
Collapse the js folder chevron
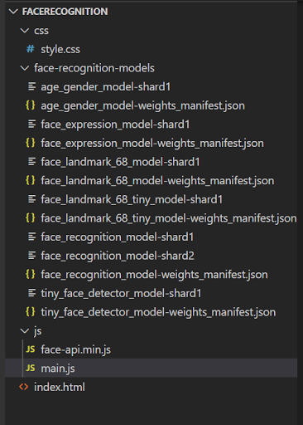[25, 331]
